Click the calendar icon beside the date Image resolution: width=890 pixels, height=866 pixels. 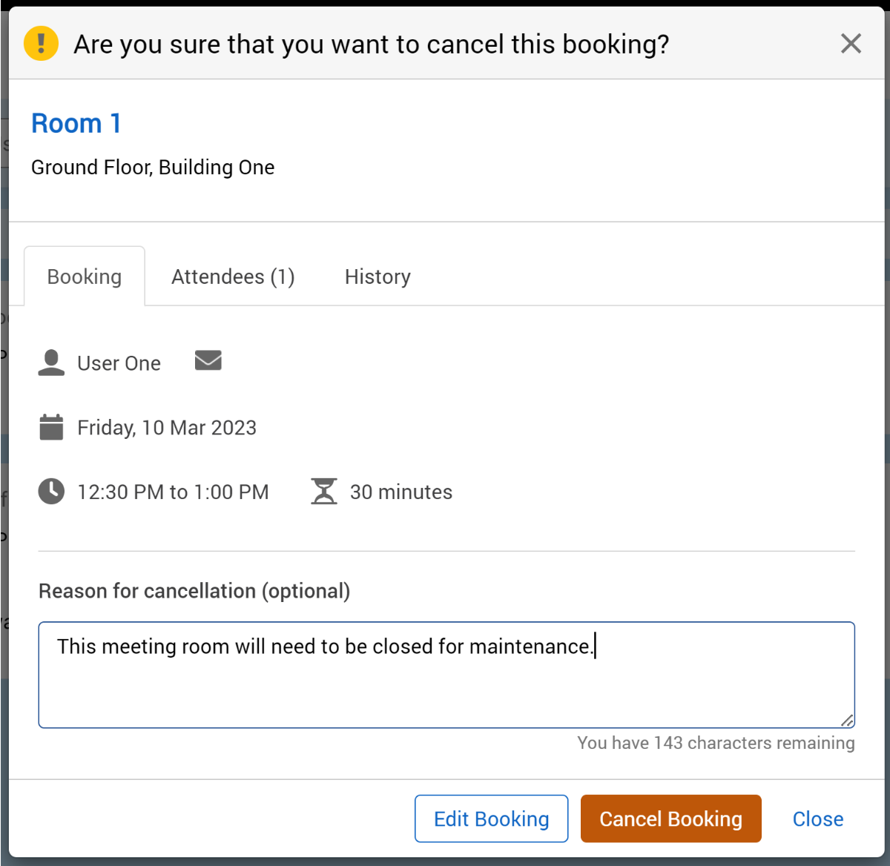(51, 428)
